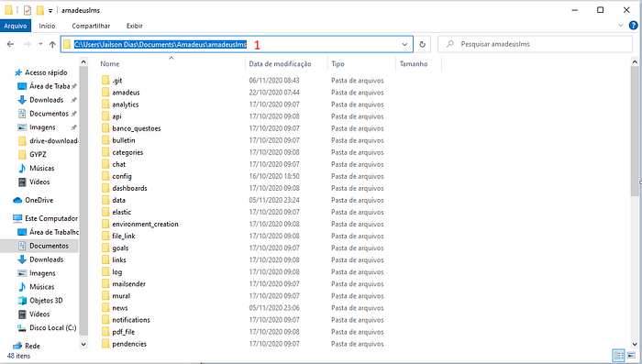The width and height of the screenshot is (642, 364).
Task: Click the Pesquisar amadeuslms search field
Action: click(535, 44)
